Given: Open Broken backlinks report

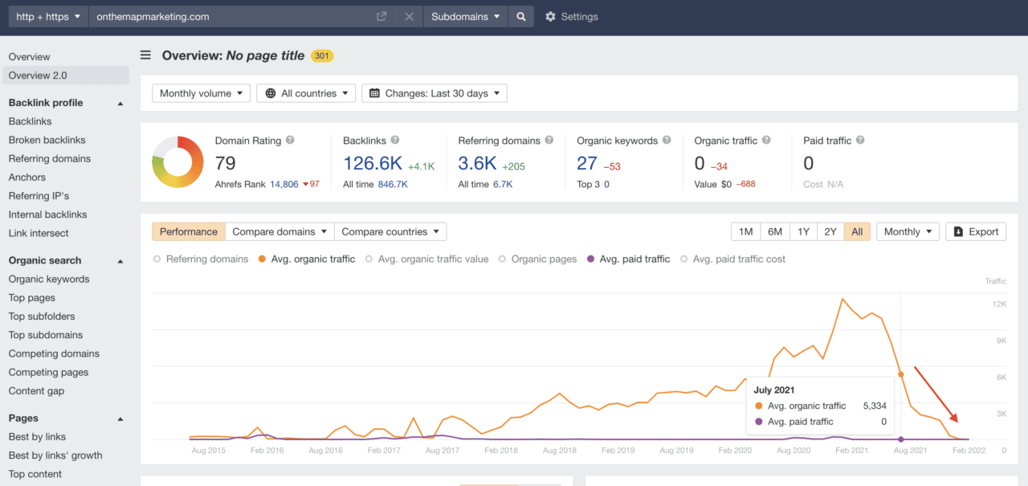Looking at the screenshot, I should click(47, 140).
